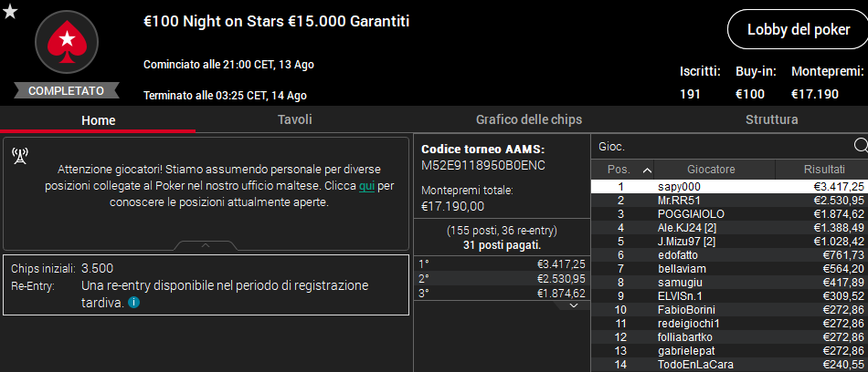The image size is (868, 372).
Task: Switch to Grafico delle chips tab
Action: (x=529, y=119)
